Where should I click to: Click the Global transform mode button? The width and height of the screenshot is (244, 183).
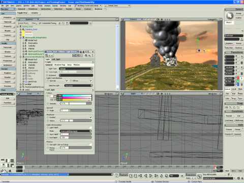pyautogui.click(x=227, y=89)
